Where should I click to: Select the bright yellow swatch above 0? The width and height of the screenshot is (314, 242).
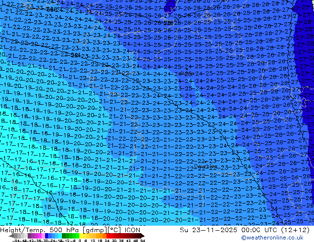pyautogui.click(x=81, y=236)
